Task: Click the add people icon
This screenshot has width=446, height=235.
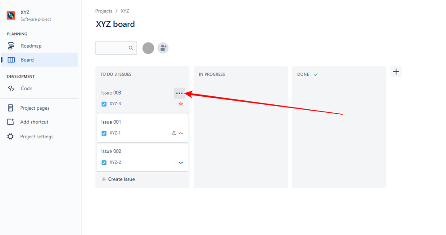Action: 163,48
